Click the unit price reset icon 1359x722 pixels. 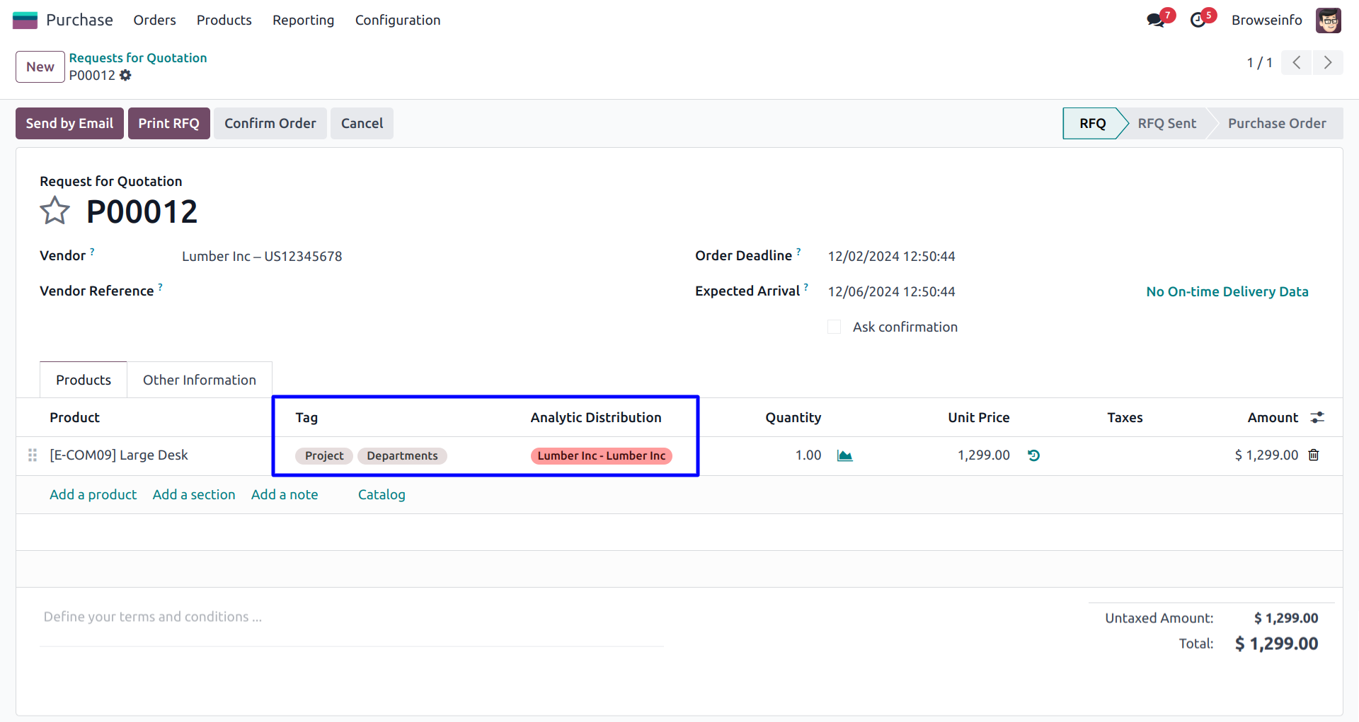point(1033,455)
